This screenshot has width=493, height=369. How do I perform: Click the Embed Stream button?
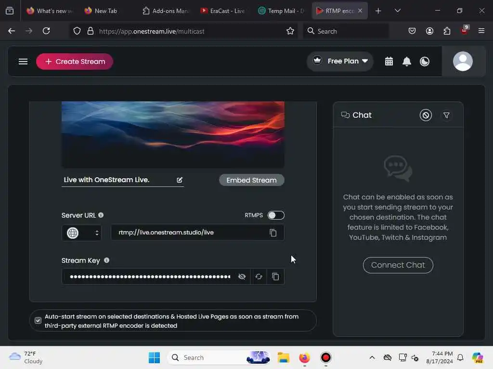pos(251,180)
